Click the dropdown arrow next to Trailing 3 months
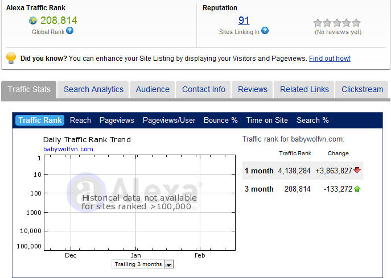 [x=169, y=264]
